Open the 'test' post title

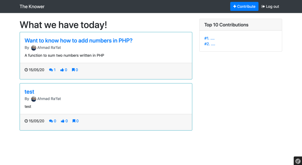[x=29, y=92]
